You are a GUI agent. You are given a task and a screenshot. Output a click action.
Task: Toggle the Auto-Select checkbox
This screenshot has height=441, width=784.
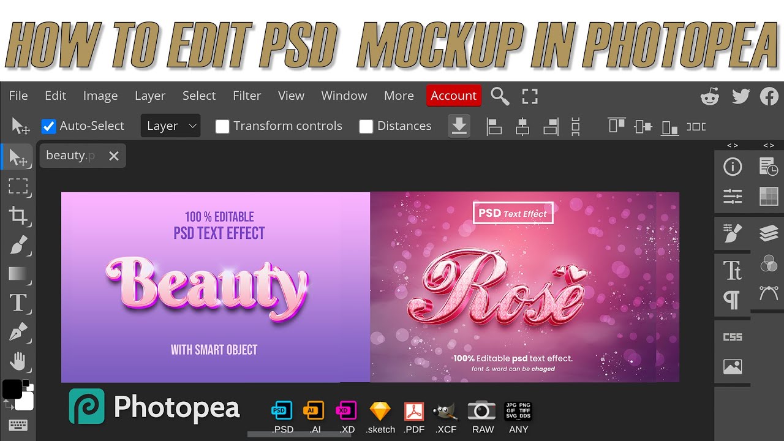48,126
